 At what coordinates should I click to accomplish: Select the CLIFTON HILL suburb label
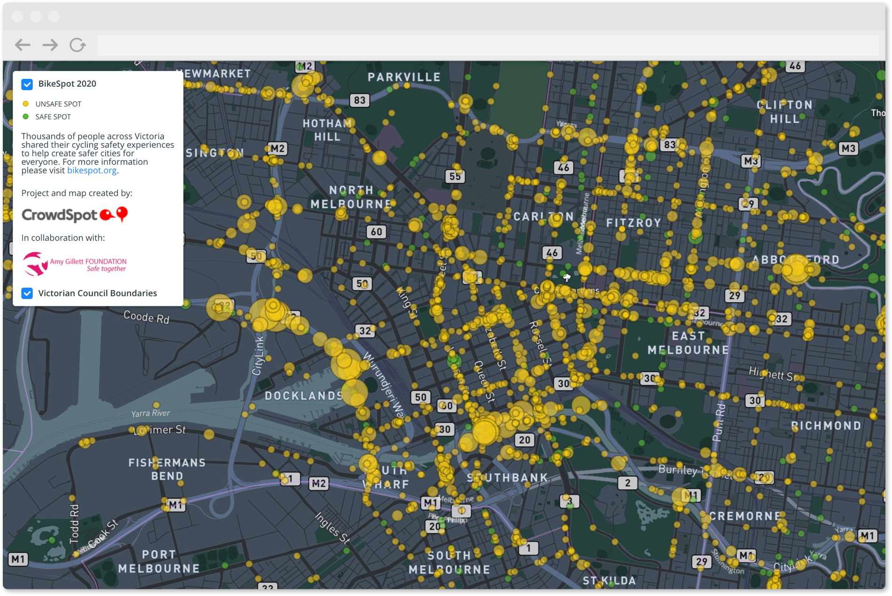click(784, 112)
